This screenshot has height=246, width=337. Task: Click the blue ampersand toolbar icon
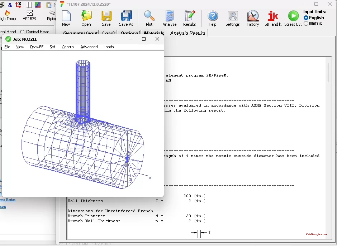pos(10,5)
